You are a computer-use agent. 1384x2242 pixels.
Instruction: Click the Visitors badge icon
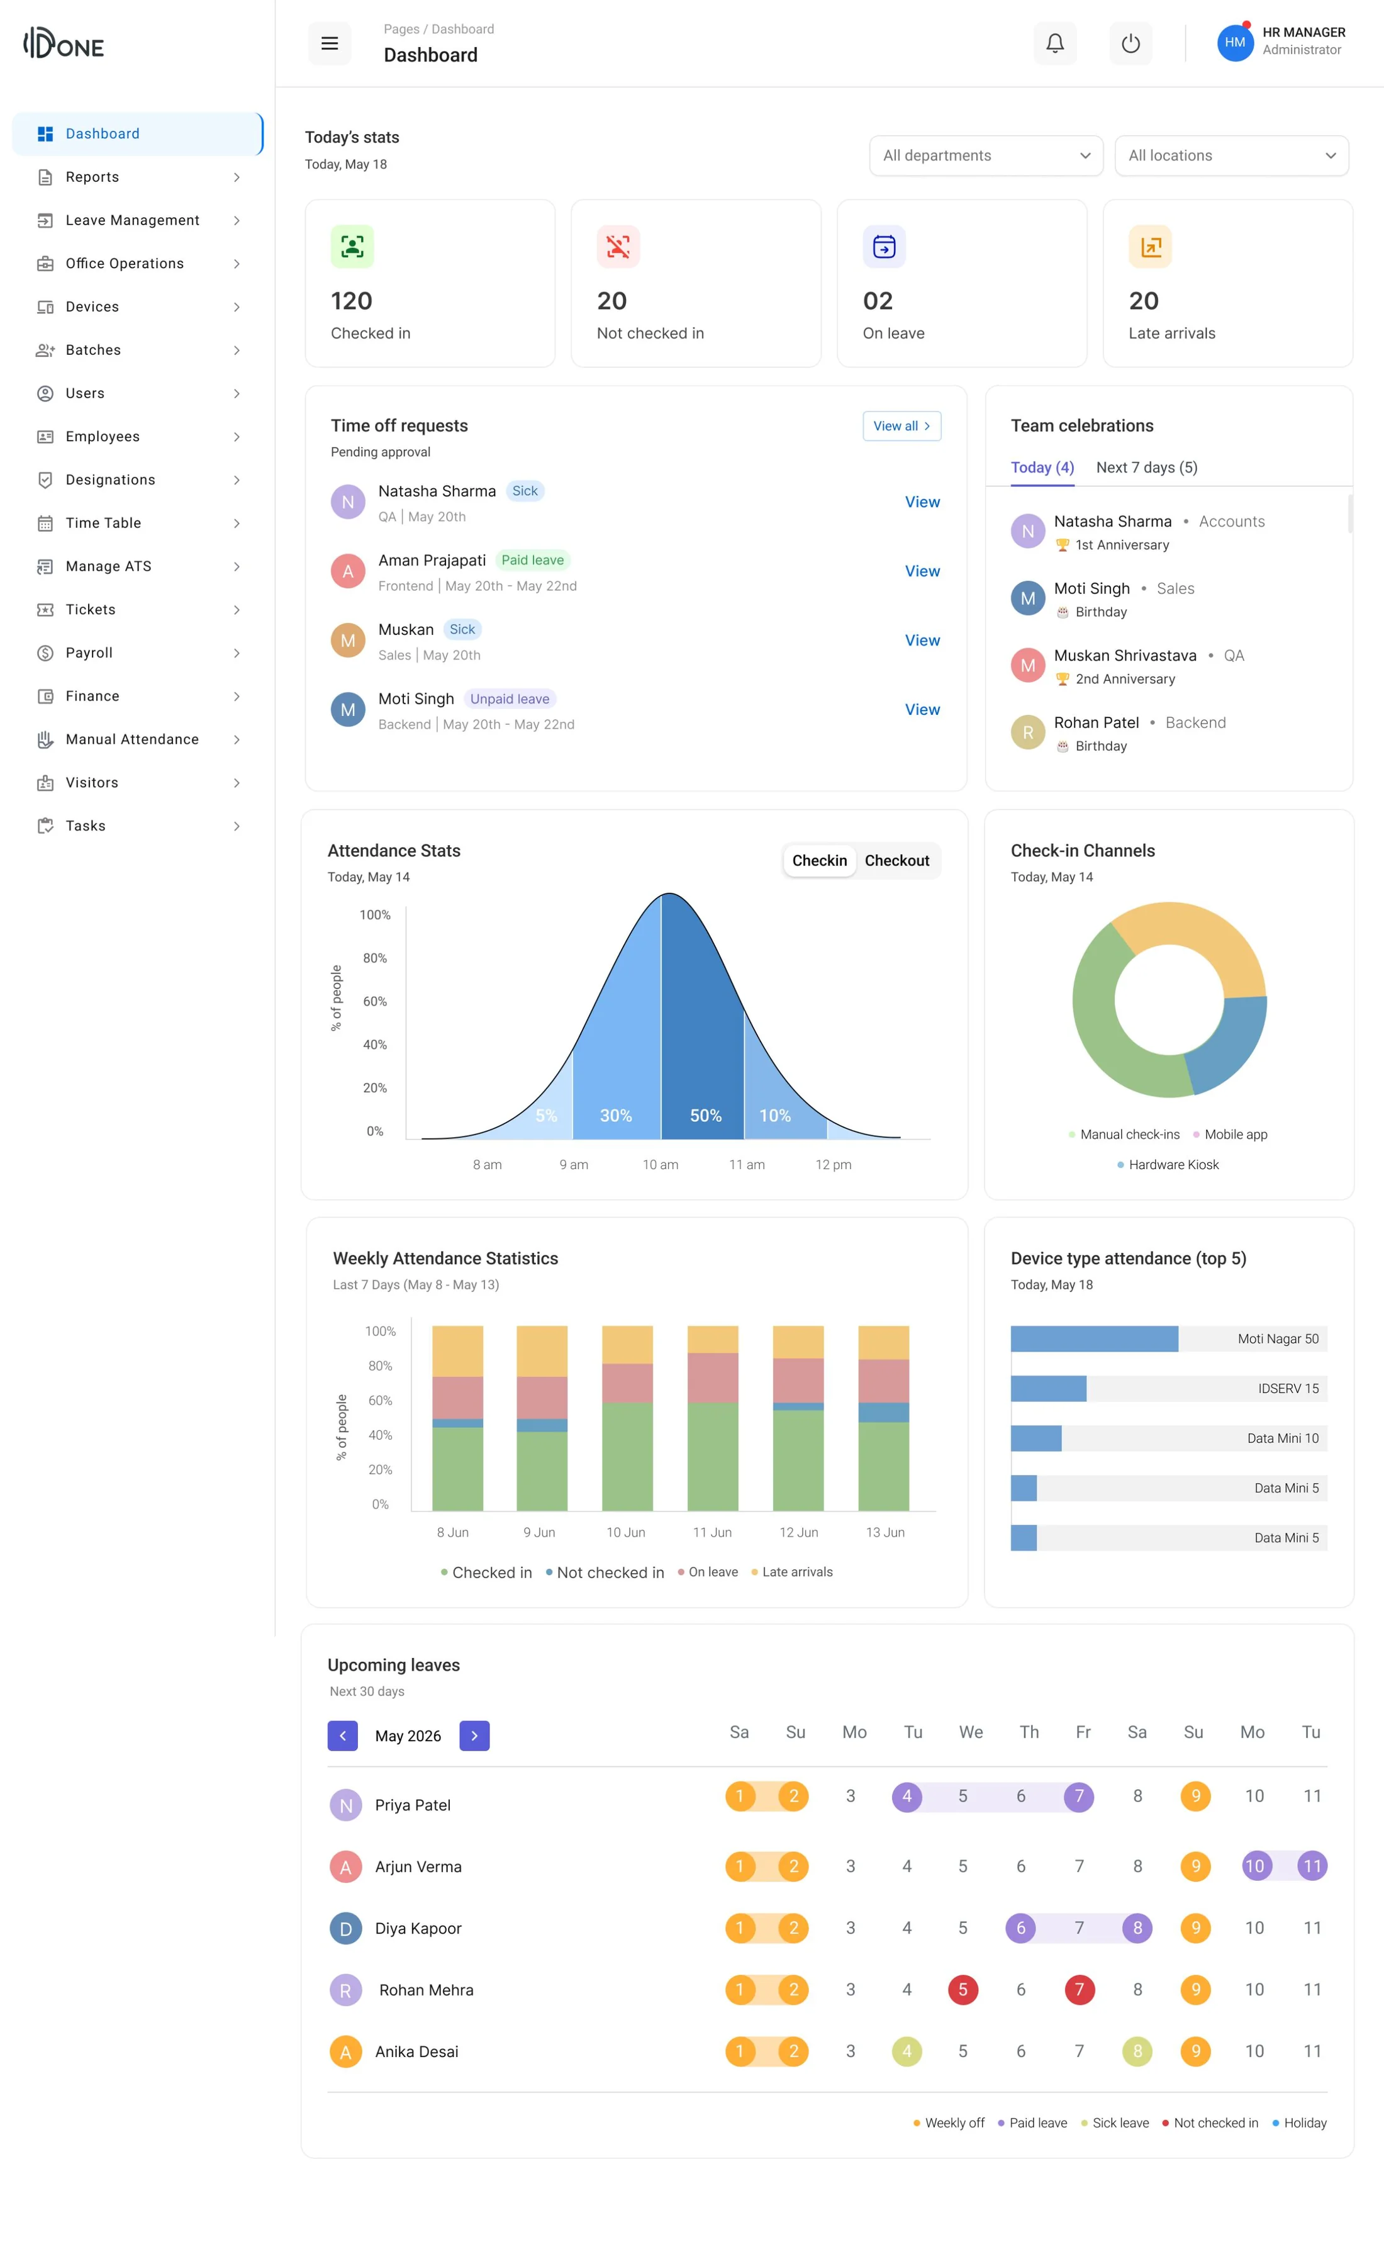point(45,783)
